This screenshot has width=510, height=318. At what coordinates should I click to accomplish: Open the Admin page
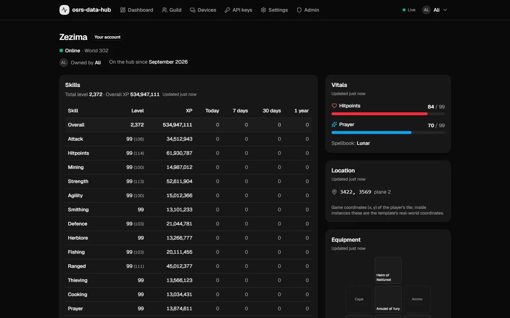(308, 10)
